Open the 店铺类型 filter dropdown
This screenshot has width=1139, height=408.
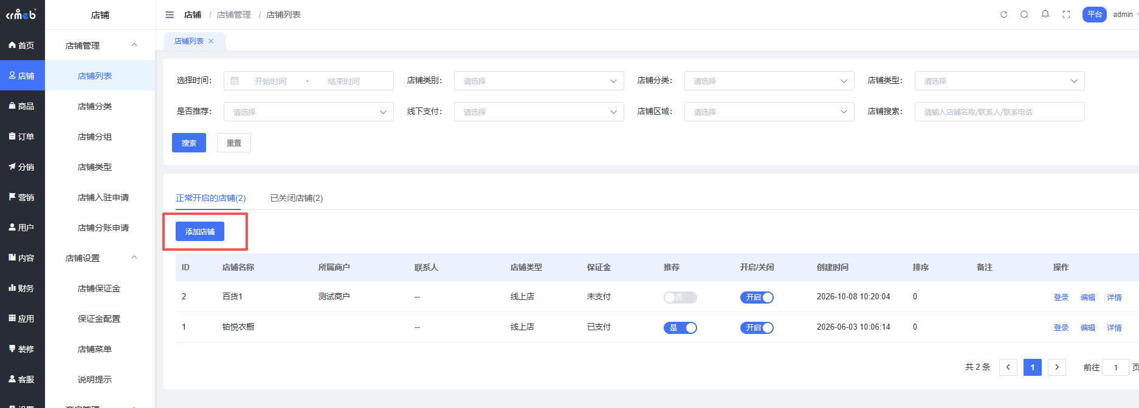coord(1000,81)
